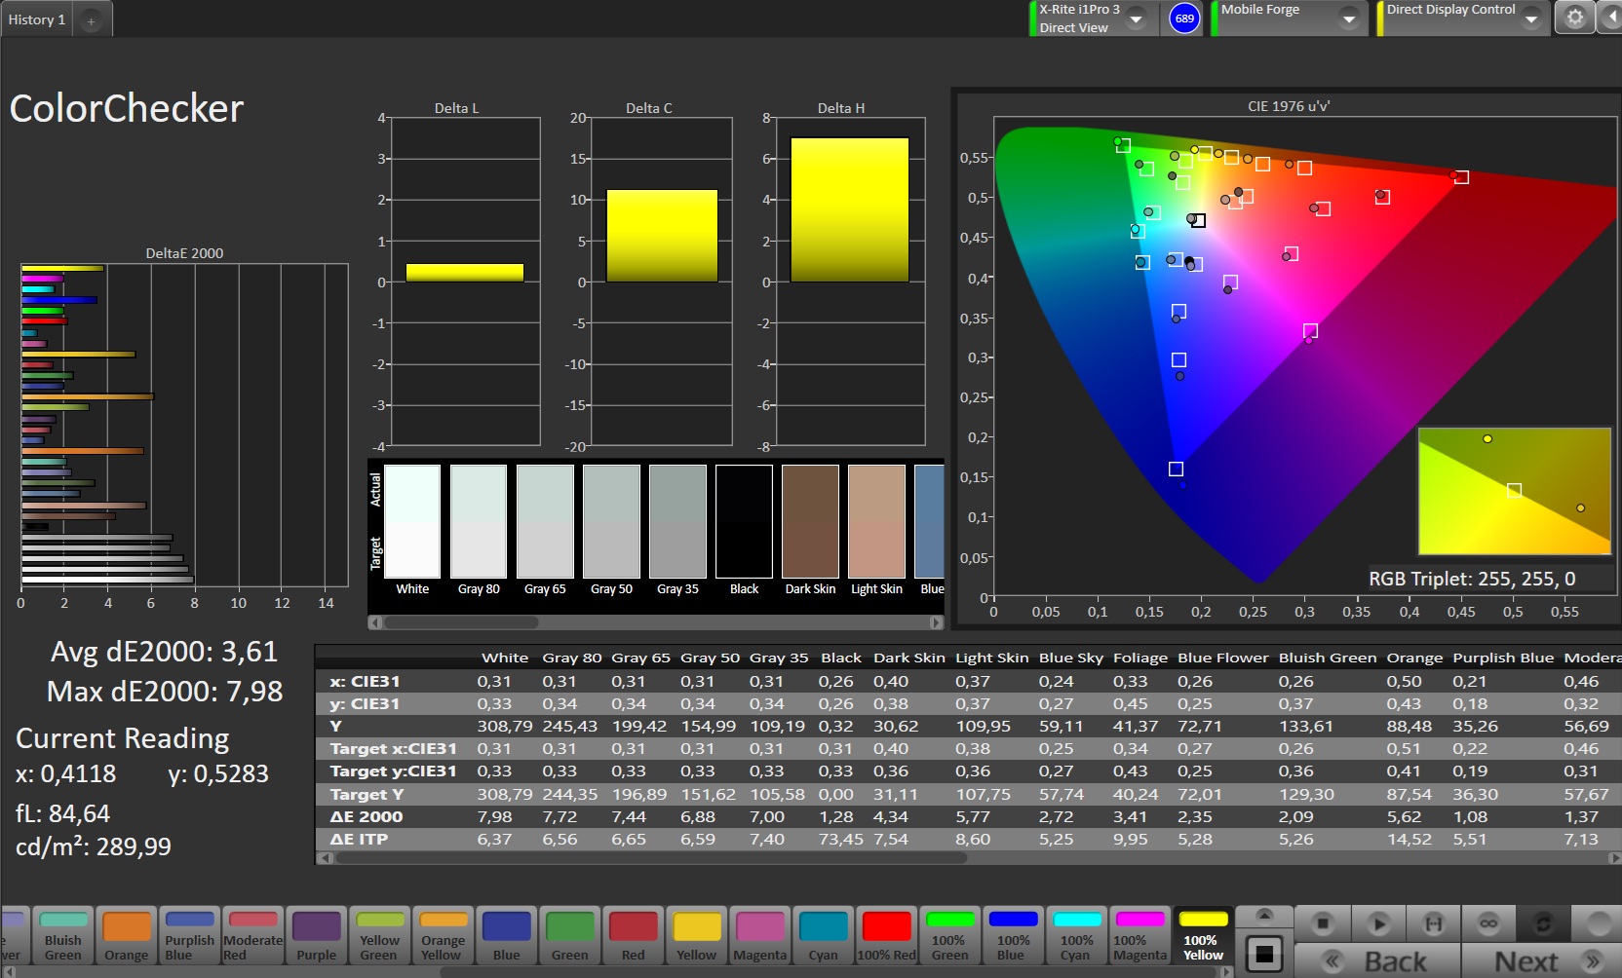Click the stop measurement icon

(x=1322, y=922)
